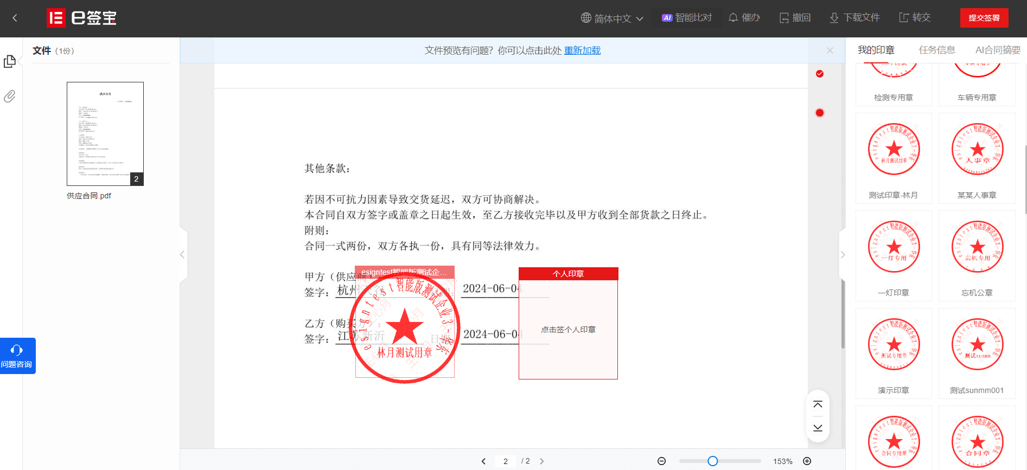Select the 供应合同.pdf thumbnail
Screen dimensions: 1027x470
coord(105,134)
